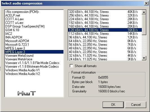Select Microsoft G.723.1 codec
This screenshot has height=112, width=150.
34,45
